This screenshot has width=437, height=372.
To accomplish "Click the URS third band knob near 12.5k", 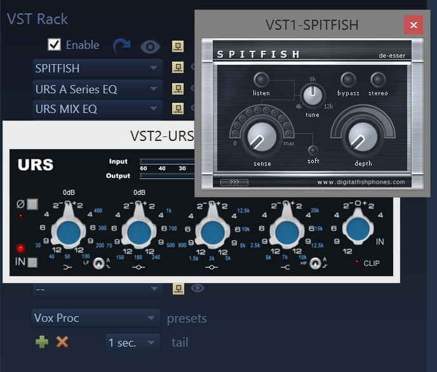I will (x=213, y=233).
